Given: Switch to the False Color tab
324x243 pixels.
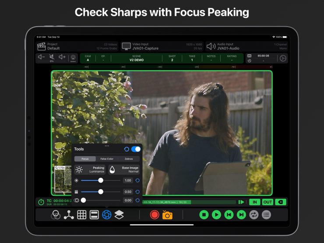Looking at the screenshot, I should pyautogui.click(x=107, y=159).
